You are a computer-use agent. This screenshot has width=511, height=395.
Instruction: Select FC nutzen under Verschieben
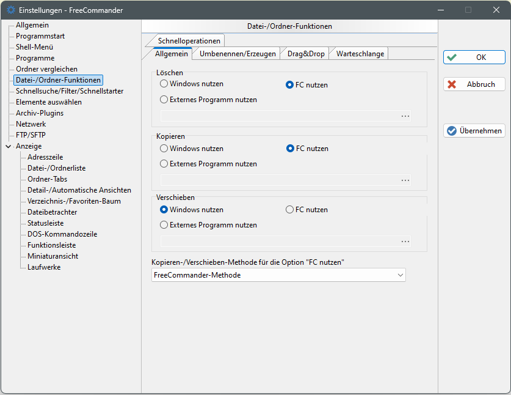[290, 210]
